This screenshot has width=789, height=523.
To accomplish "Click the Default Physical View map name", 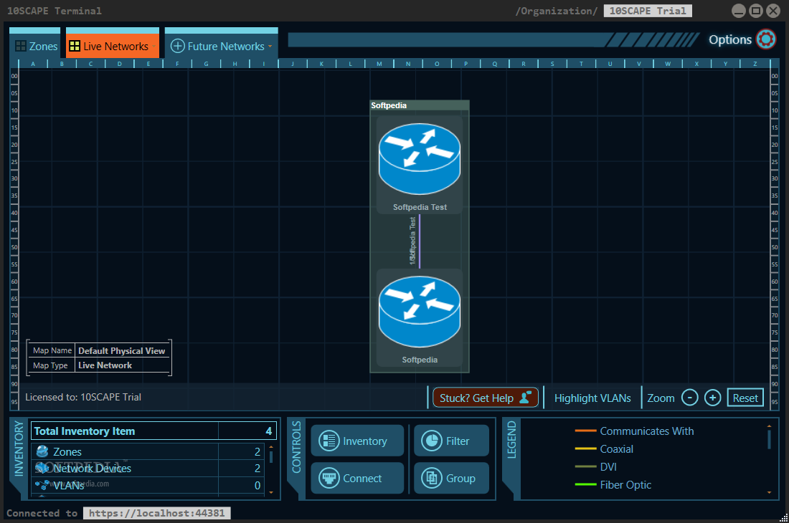I will tap(121, 350).
